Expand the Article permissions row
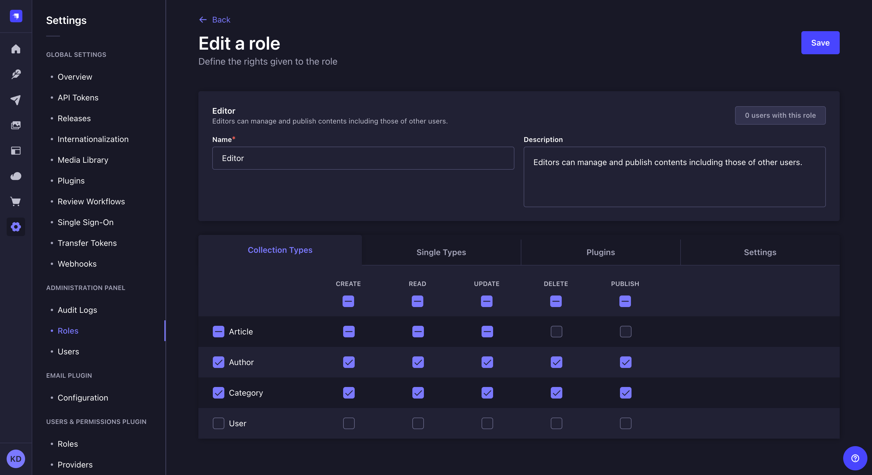This screenshot has height=475, width=872. click(x=241, y=332)
